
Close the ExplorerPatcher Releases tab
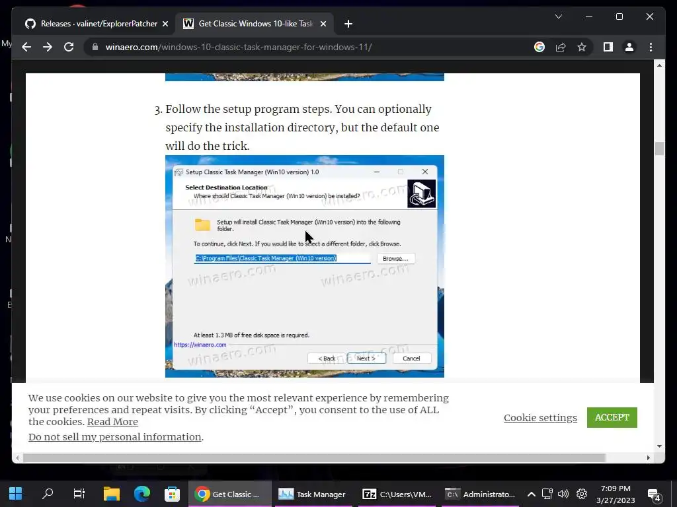point(165,24)
